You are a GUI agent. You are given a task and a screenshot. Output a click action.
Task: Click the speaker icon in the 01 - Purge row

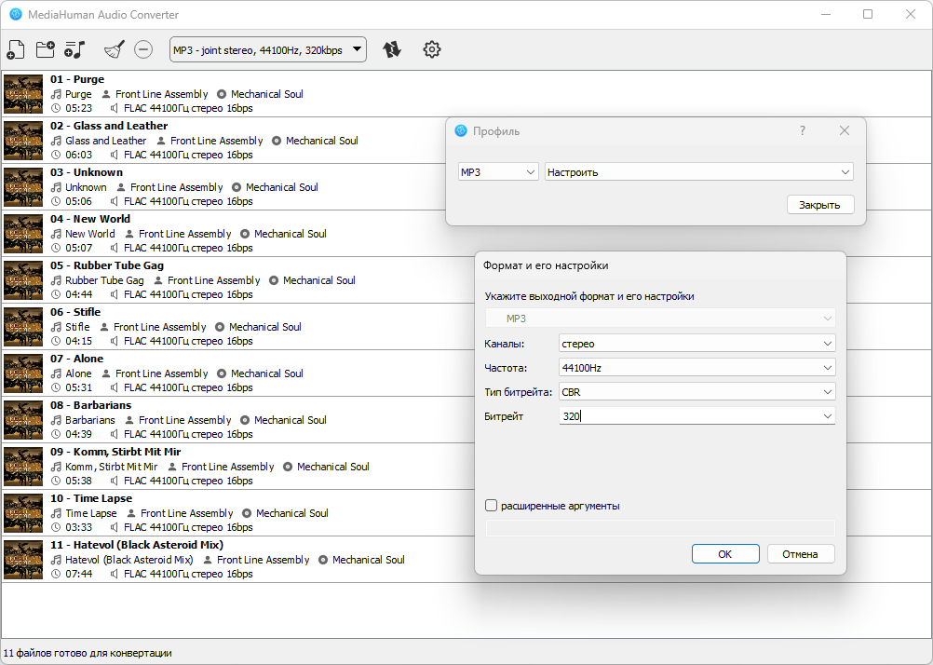(x=114, y=108)
